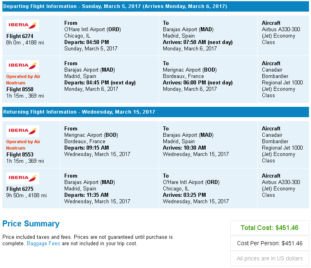Click the Flight 6275 number text

point(20,189)
